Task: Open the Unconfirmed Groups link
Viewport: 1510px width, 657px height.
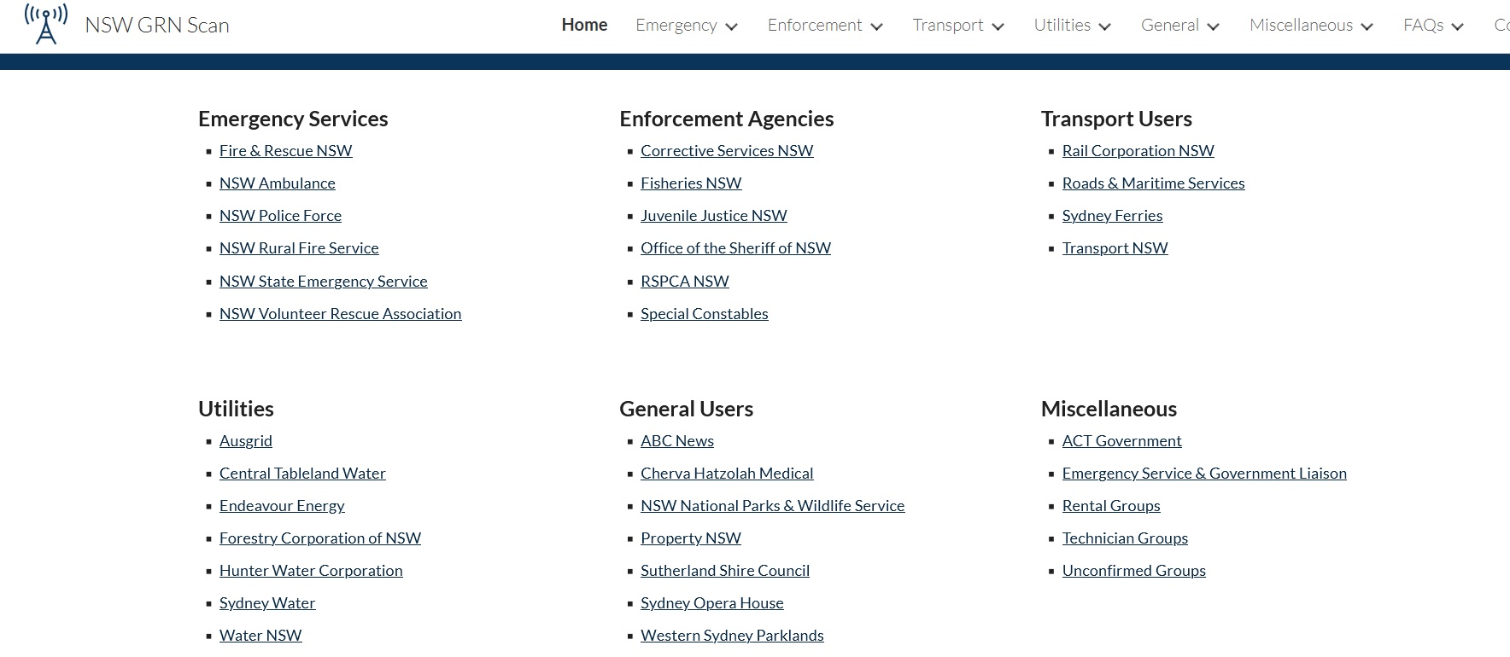Action: click(x=1133, y=571)
